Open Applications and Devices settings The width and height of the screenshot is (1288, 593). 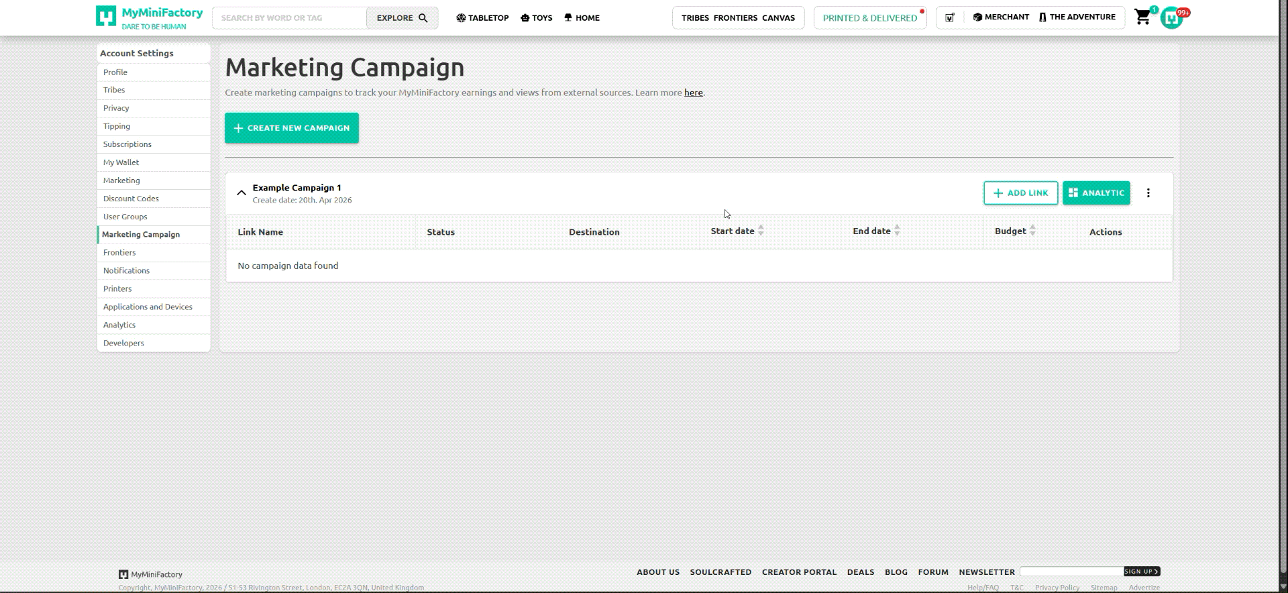click(x=154, y=307)
